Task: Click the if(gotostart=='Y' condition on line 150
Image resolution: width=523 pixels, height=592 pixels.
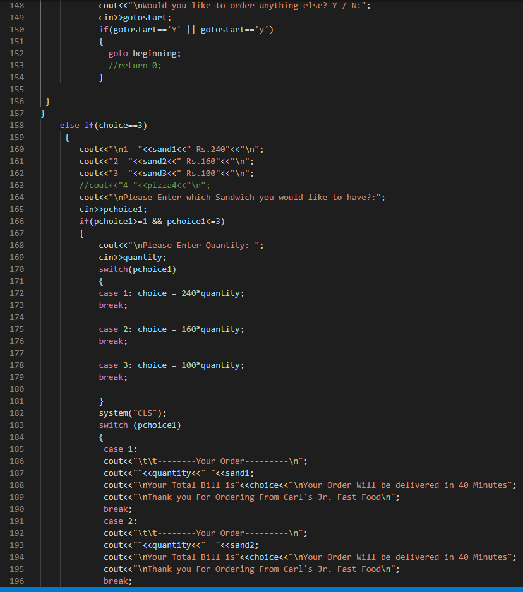Action: (x=140, y=30)
